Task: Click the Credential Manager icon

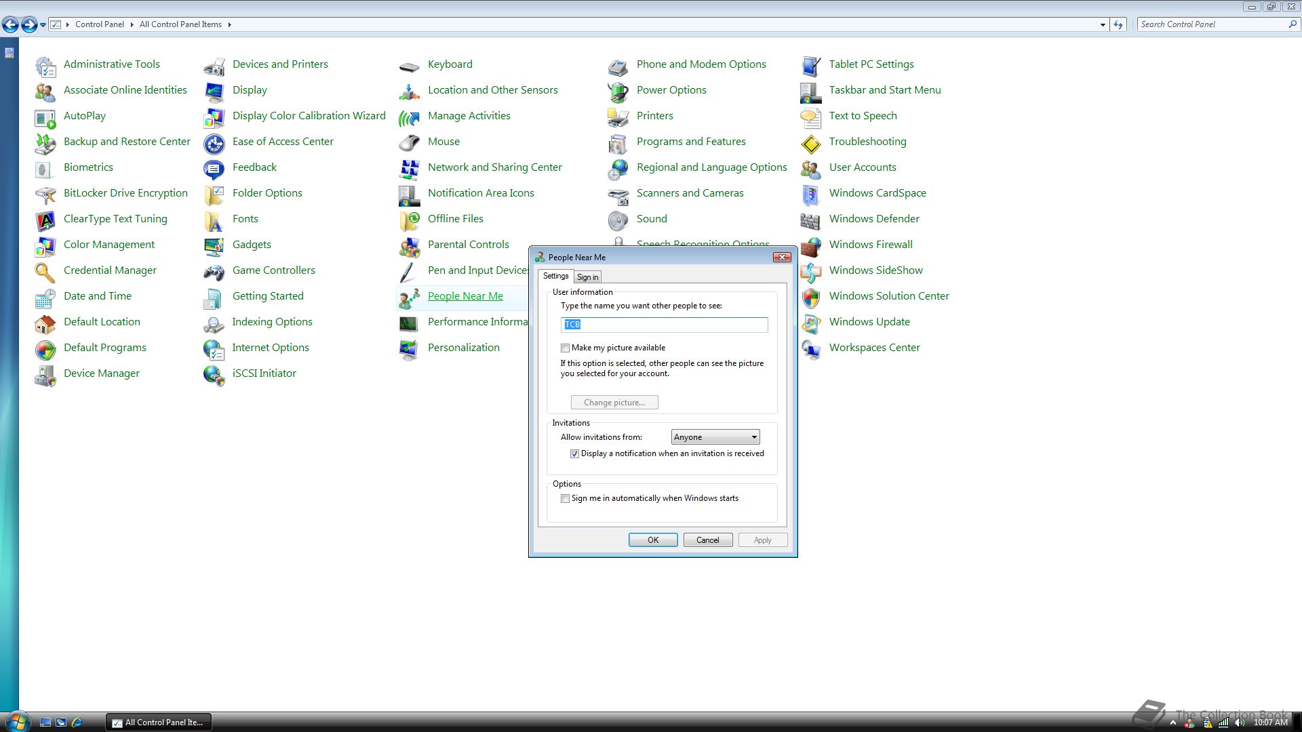Action: [45, 272]
